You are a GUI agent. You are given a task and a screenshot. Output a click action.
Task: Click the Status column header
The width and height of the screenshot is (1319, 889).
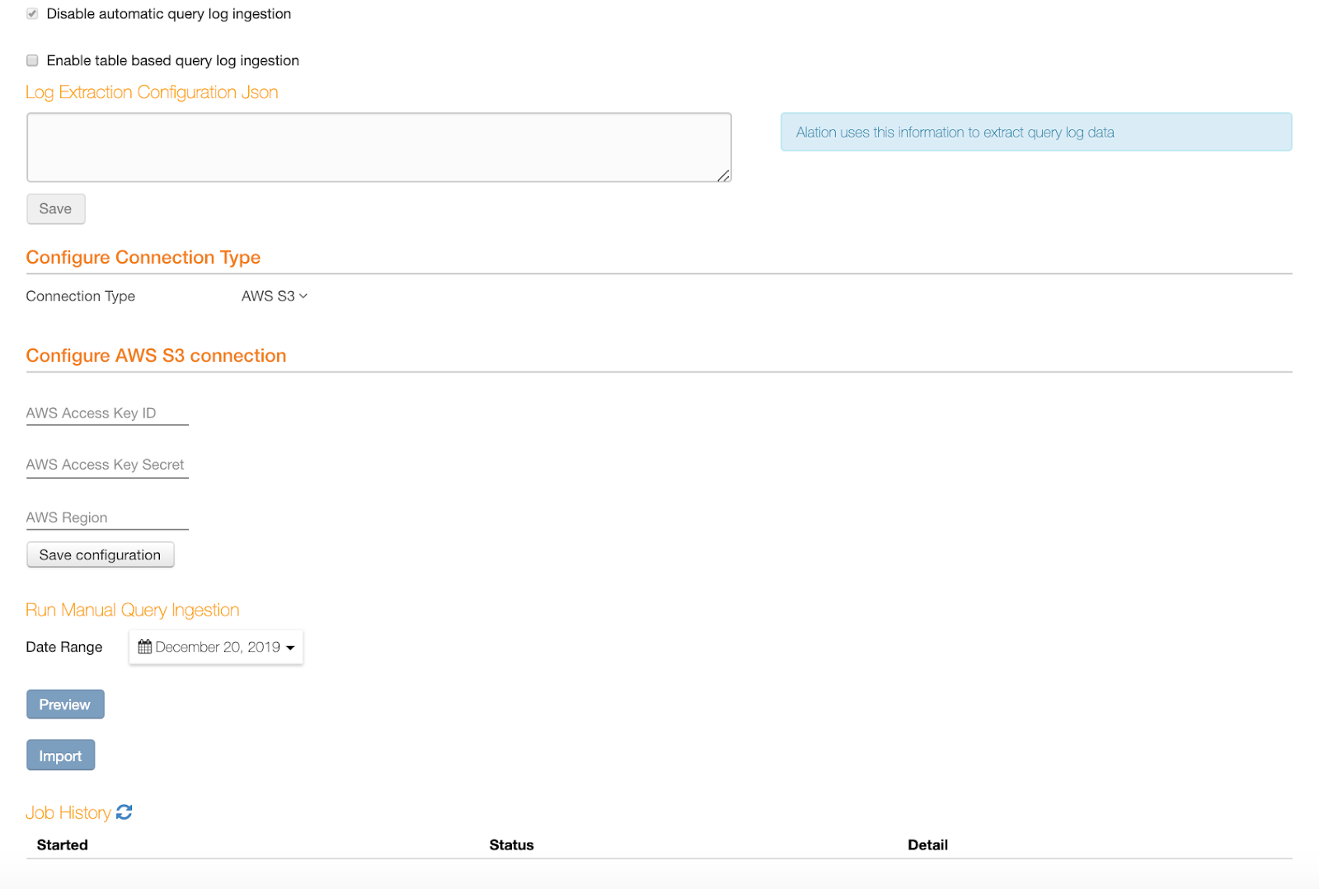click(x=512, y=845)
